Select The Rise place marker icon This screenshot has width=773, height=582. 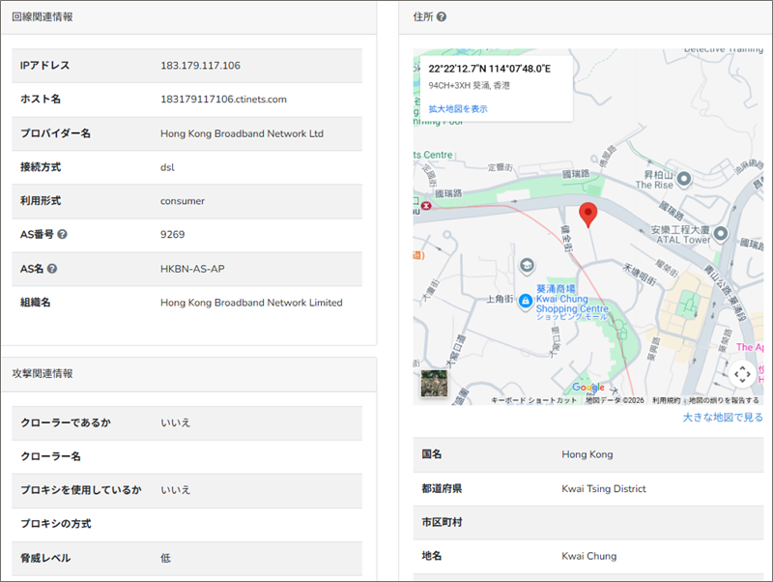pos(684,178)
